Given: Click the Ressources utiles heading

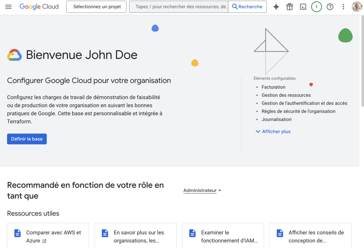Looking at the screenshot, I should tap(33, 213).
